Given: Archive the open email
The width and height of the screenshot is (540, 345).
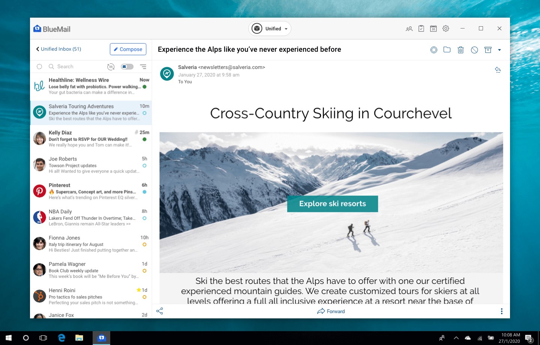Looking at the screenshot, I should coord(488,50).
